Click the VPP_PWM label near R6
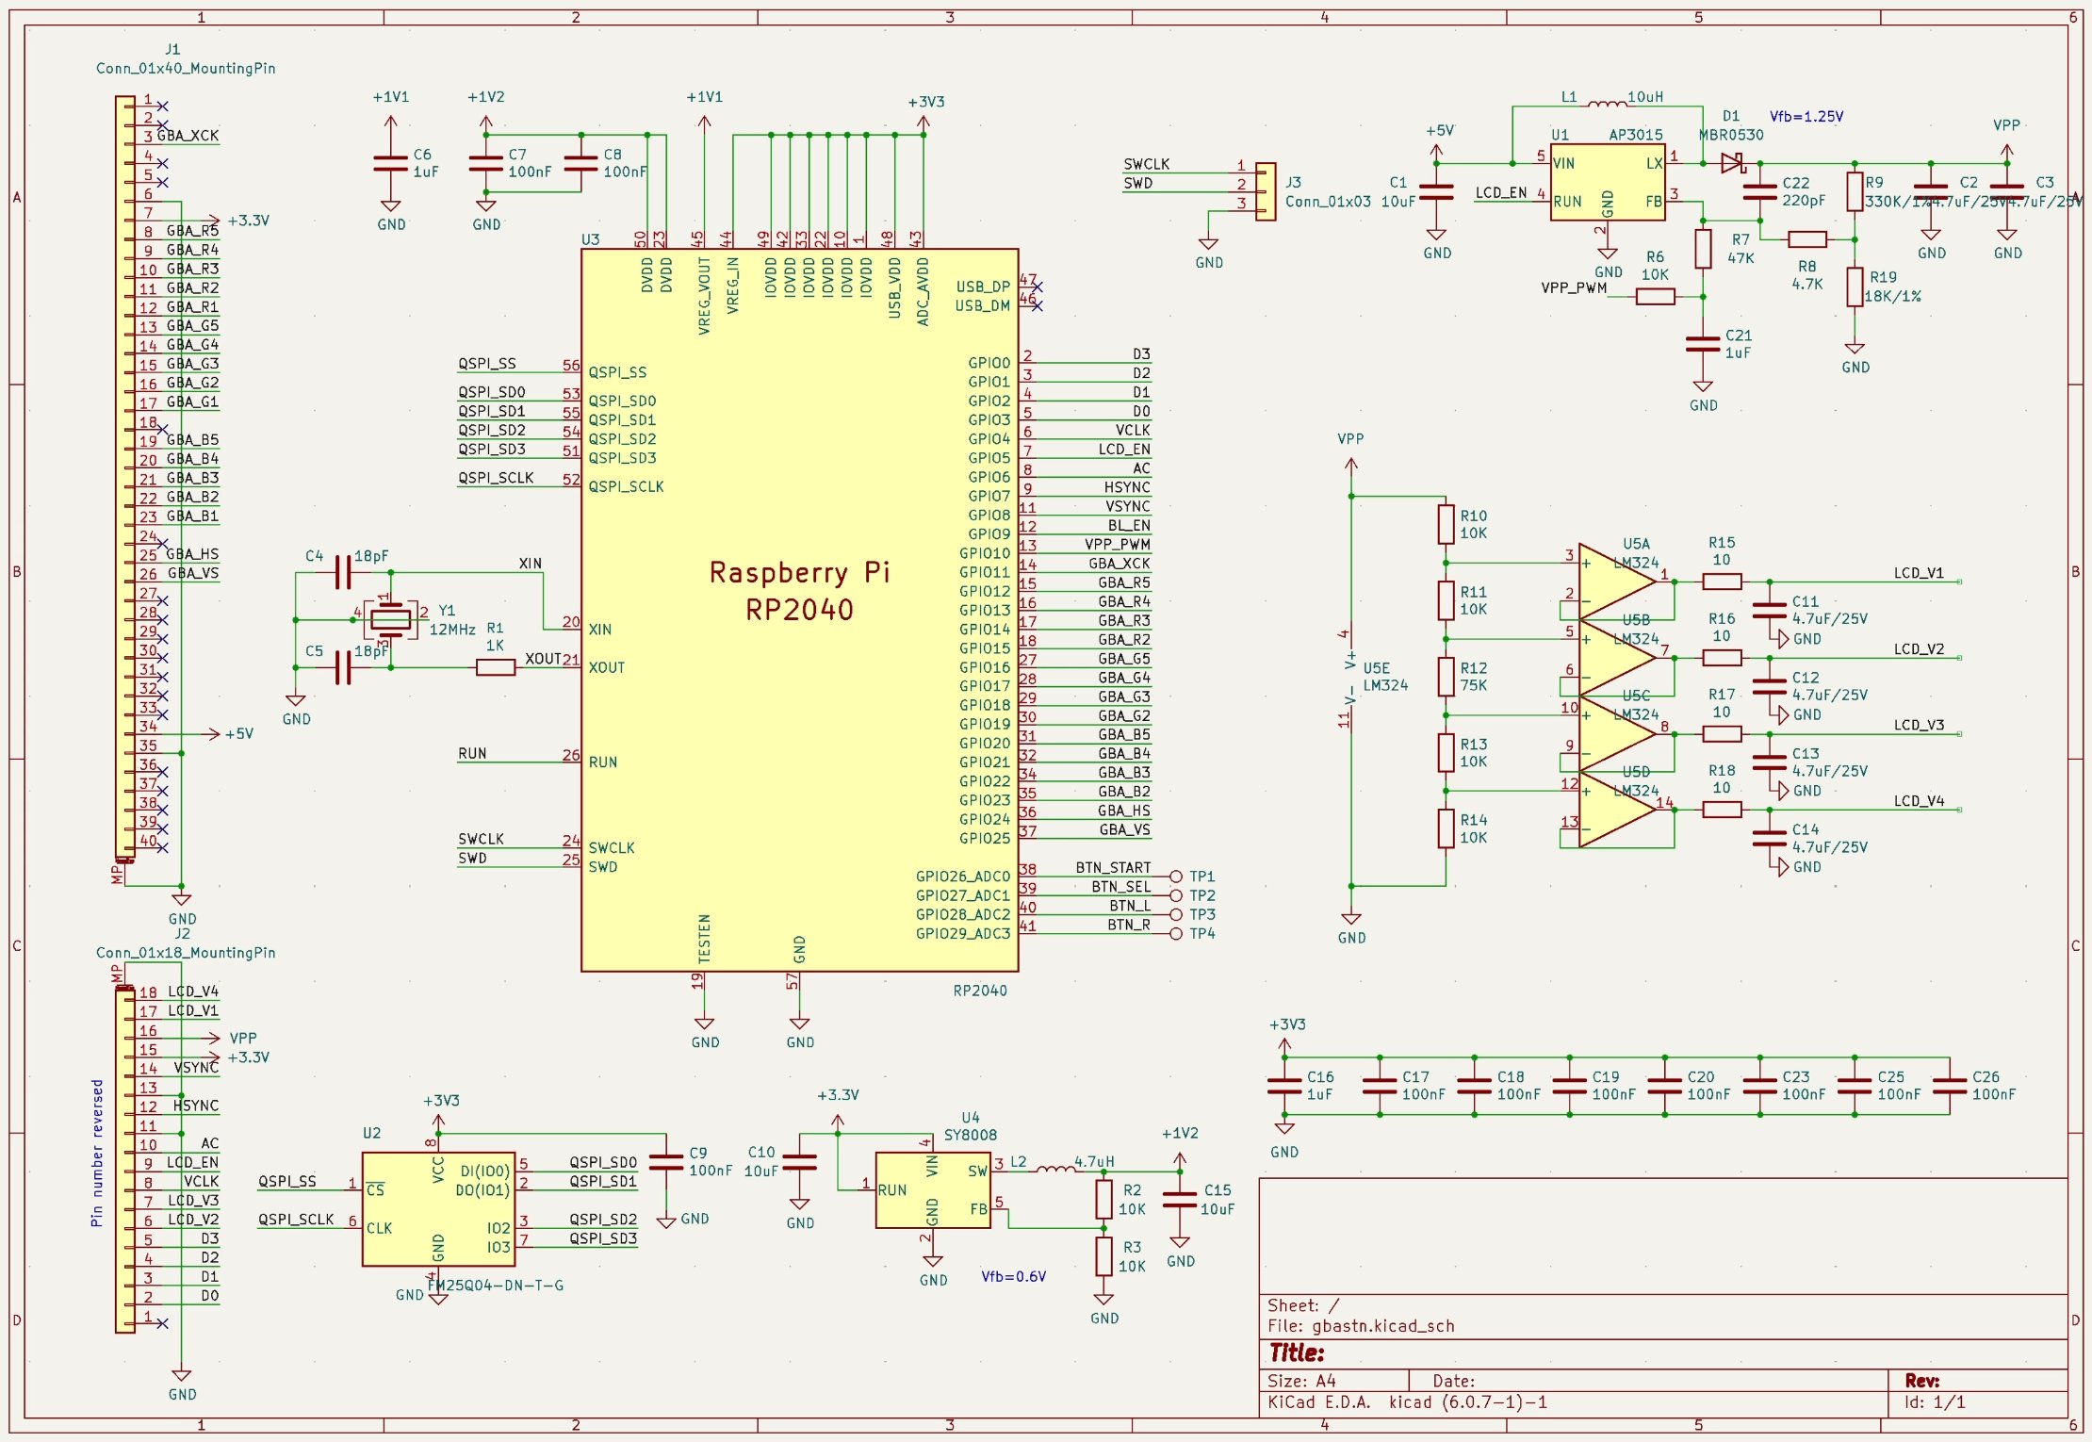Viewport: 2092px width, 1442px height. pyautogui.click(x=1574, y=287)
